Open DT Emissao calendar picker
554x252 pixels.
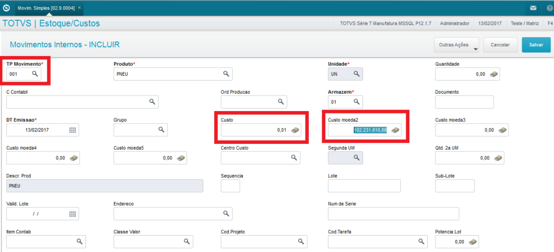click(73, 130)
